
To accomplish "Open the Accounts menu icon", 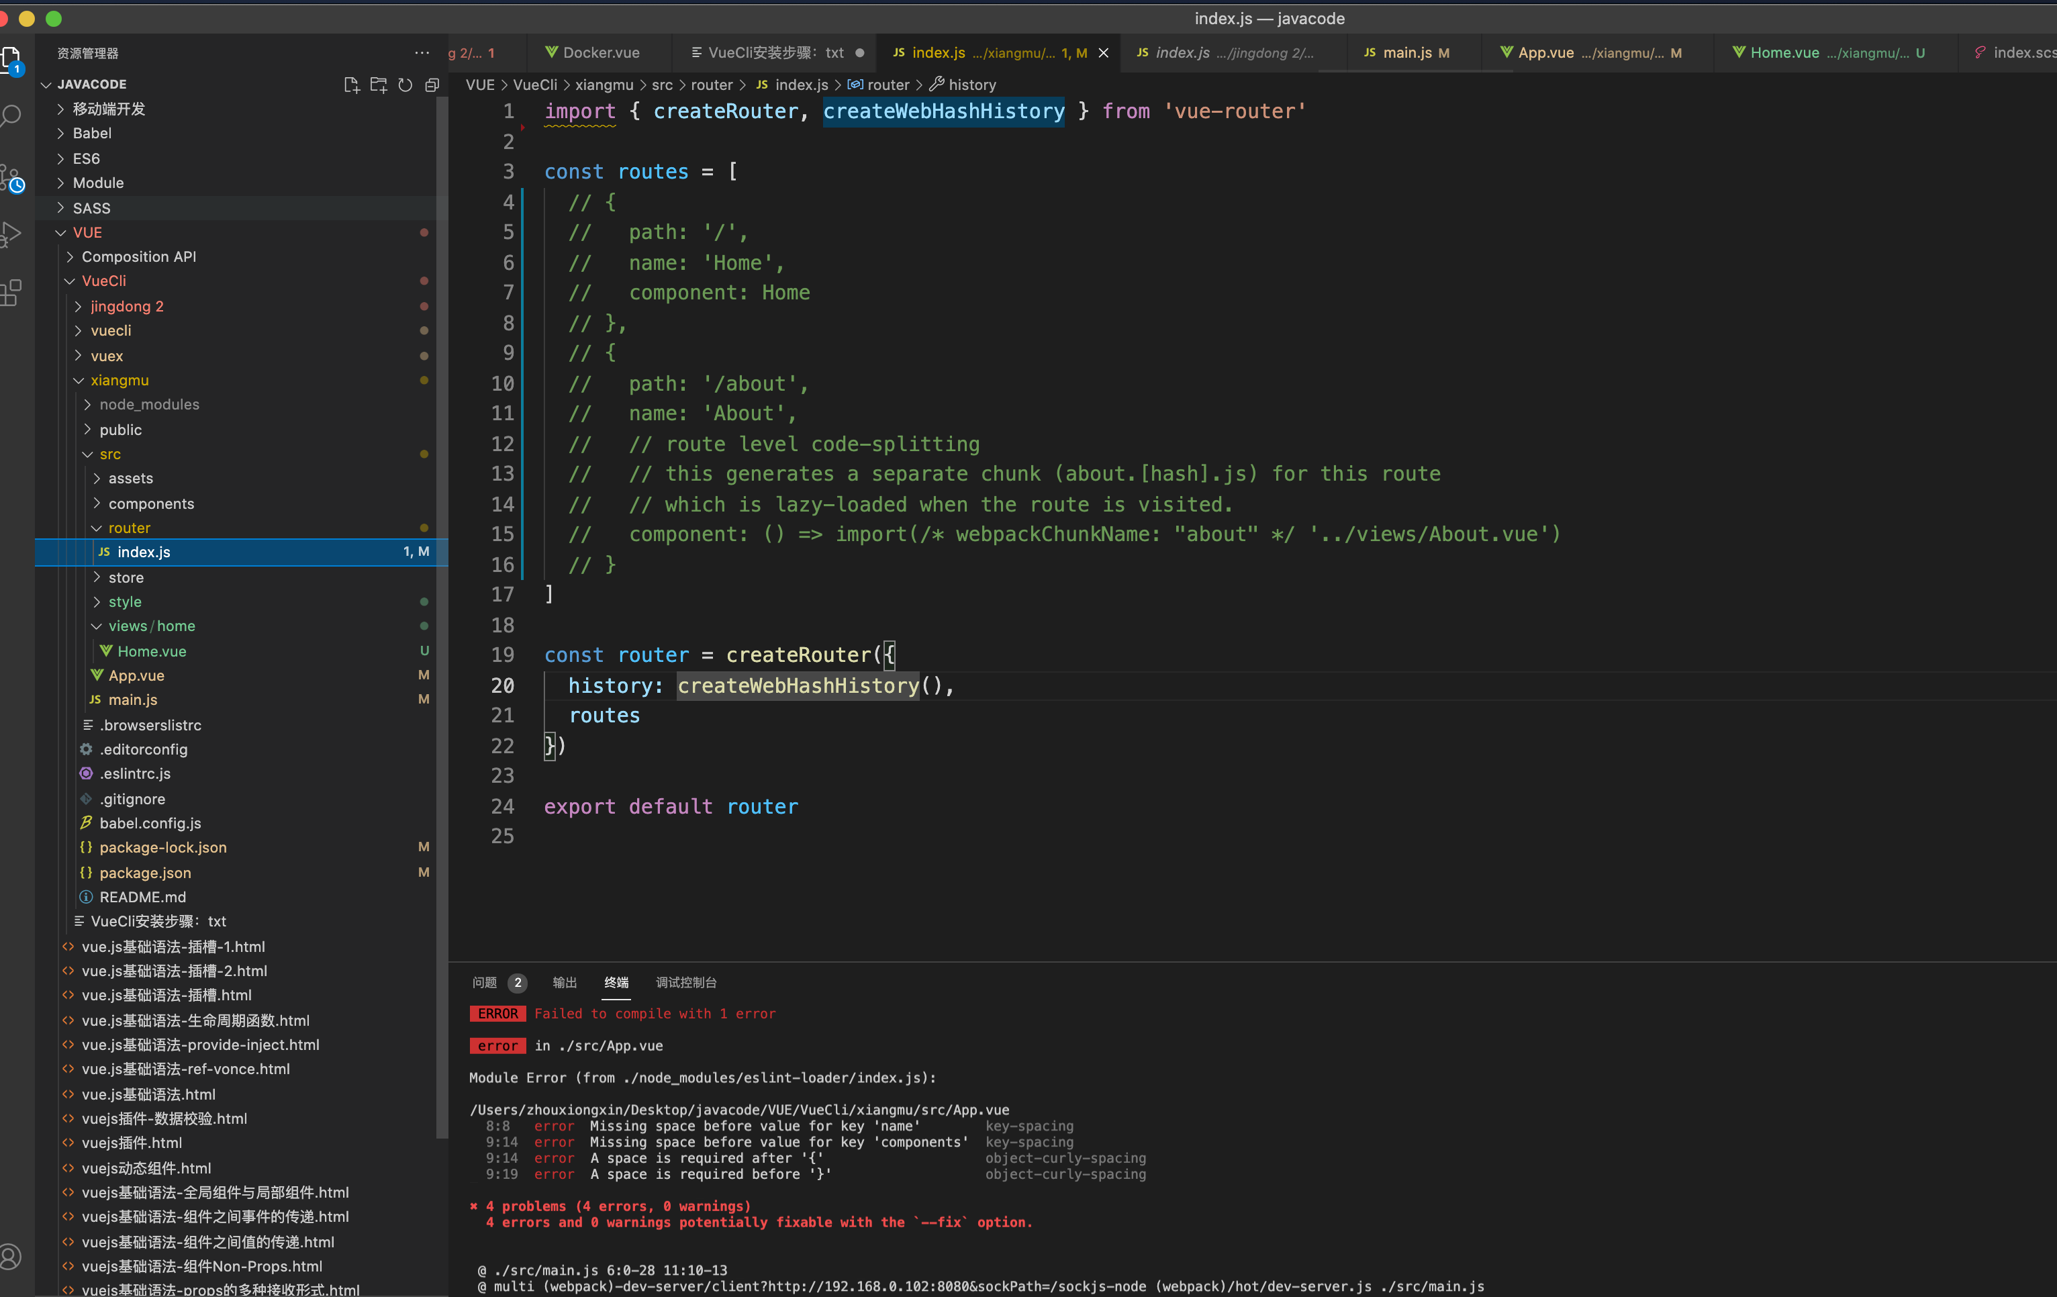I will click(x=10, y=1256).
